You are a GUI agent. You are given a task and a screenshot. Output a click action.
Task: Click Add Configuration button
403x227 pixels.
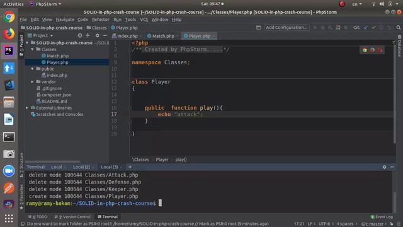(287, 28)
